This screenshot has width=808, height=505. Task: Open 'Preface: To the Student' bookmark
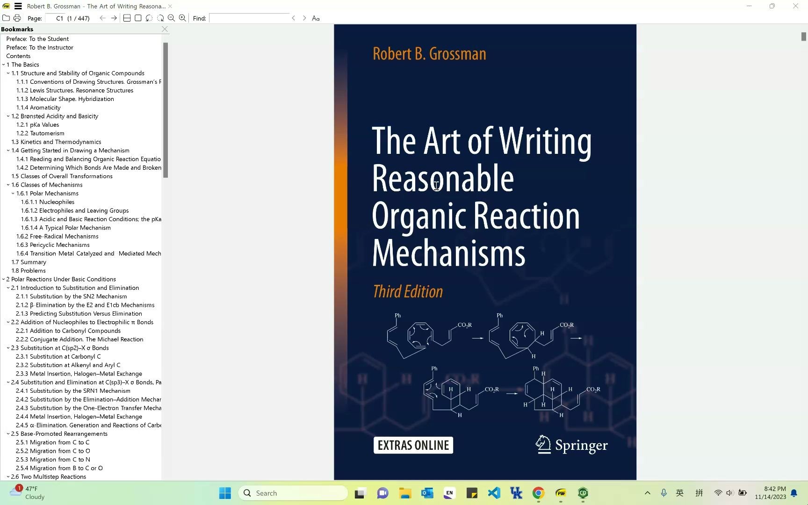point(37,39)
